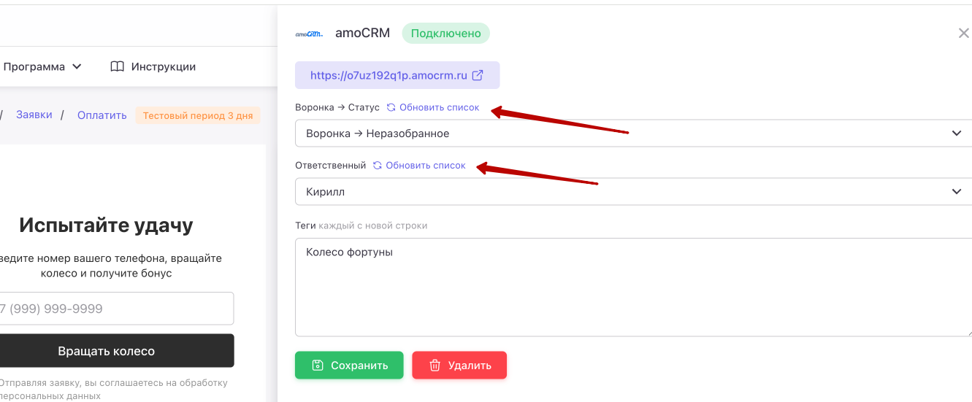This screenshot has height=402, width=972.
Task: Expand the Программа menu chevron
Action: tap(77, 66)
